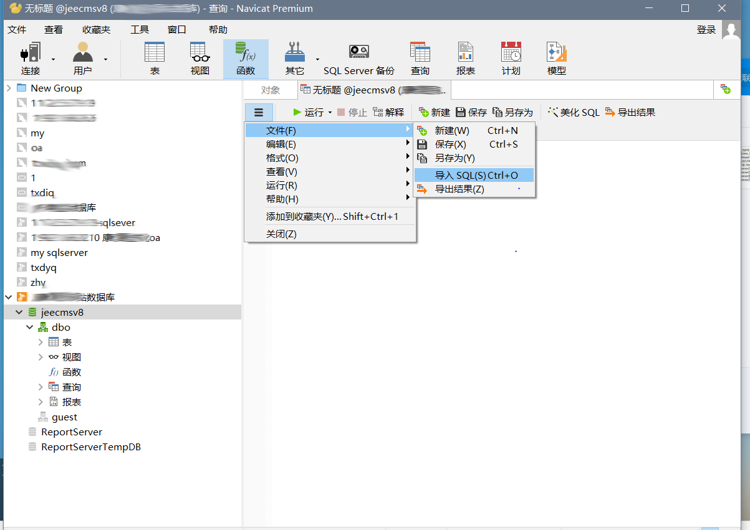
Task: Open the 格式(O) popup menu item
Action: coord(330,158)
